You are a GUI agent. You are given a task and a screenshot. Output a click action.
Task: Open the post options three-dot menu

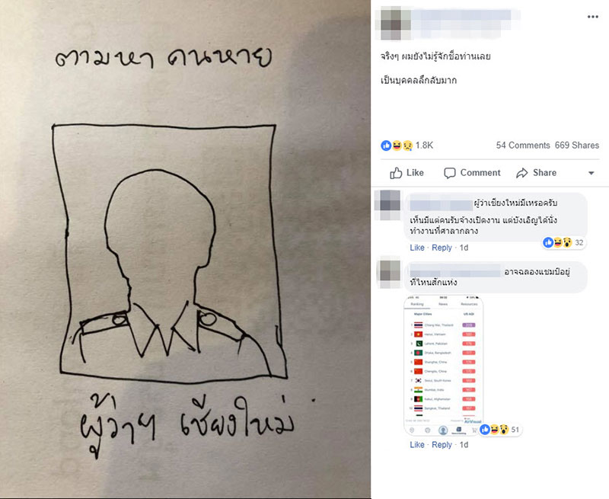592,17
